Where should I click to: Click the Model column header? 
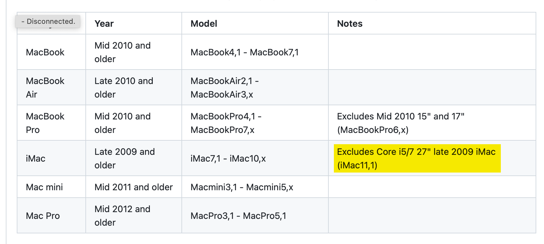point(204,24)
